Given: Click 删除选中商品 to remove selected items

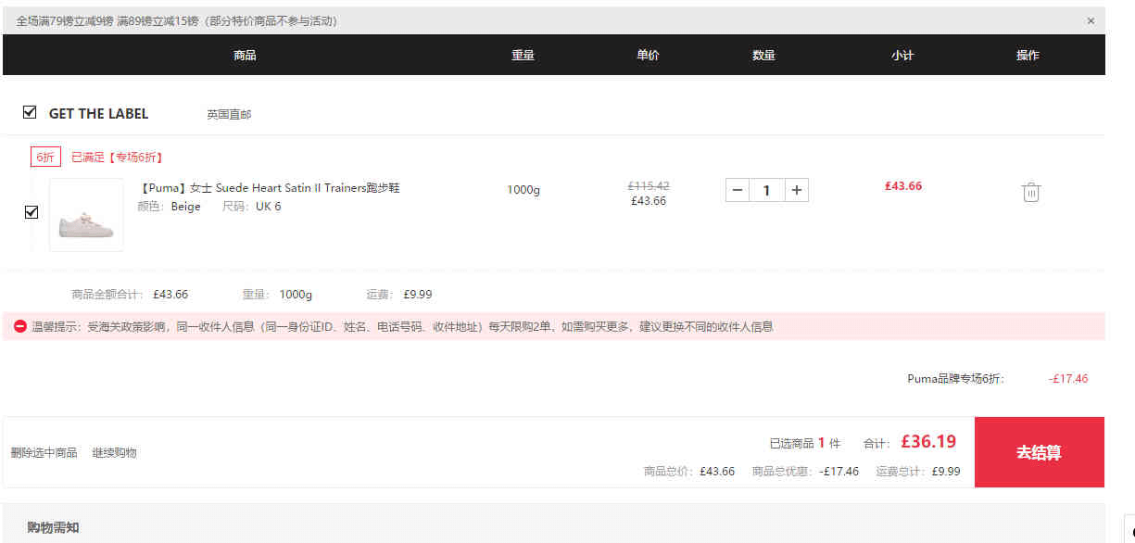Looking at the screenshot, I should coord(44,453).
